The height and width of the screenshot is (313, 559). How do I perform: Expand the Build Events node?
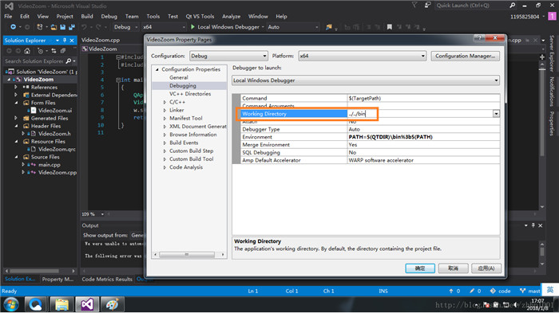[165, 143]
